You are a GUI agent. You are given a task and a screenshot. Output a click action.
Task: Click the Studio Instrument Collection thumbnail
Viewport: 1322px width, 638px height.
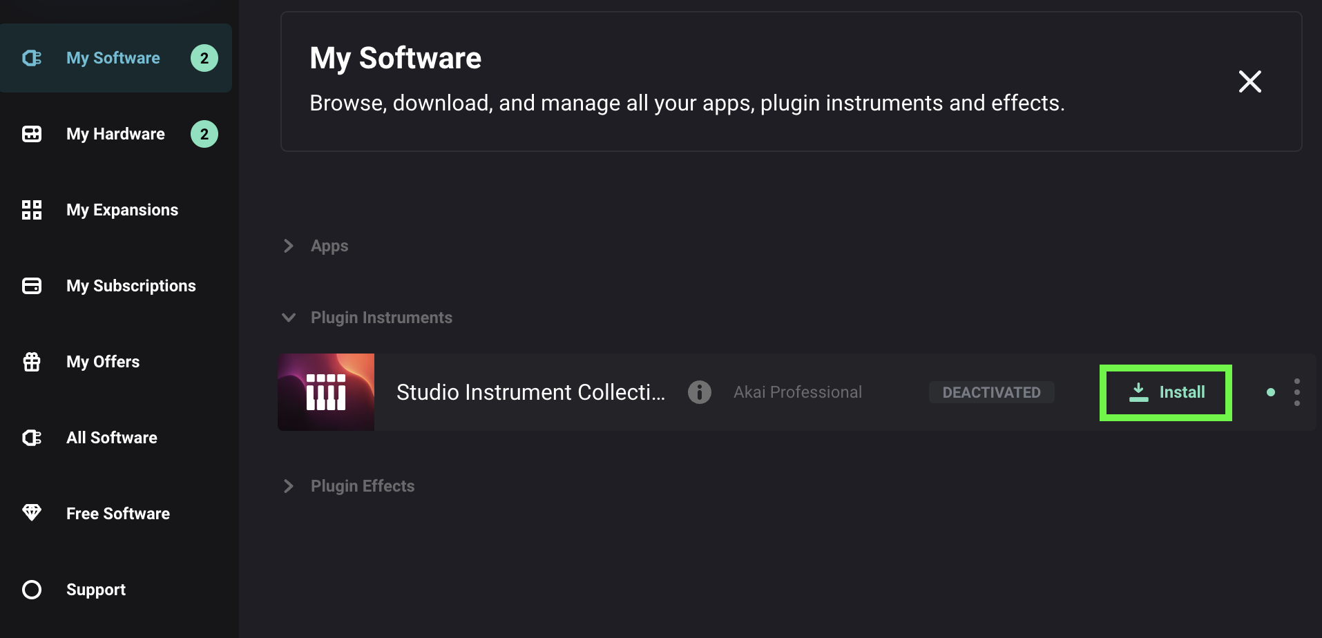(x=326, y=392)
